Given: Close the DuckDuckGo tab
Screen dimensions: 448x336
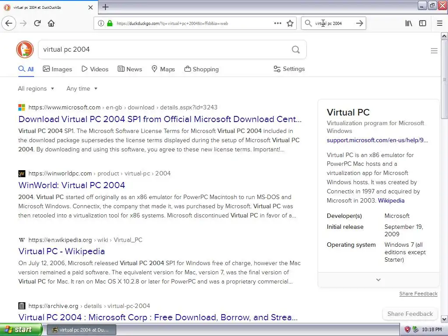Looking at the screenshot, I should (x=90, y=7).
